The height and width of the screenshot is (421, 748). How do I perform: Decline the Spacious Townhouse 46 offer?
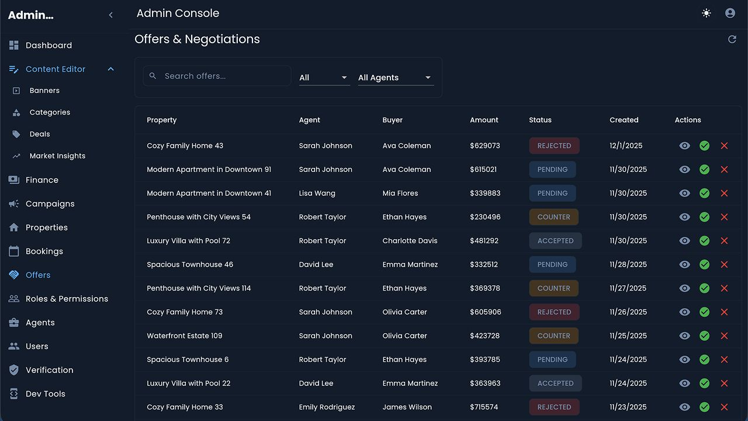tap(724, 264)
